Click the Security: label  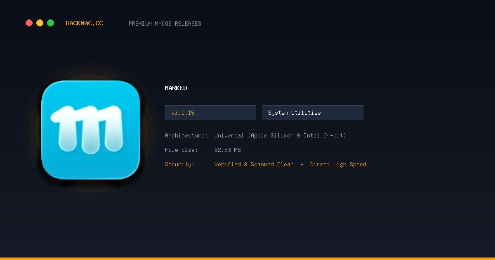(x=180, y=164)
